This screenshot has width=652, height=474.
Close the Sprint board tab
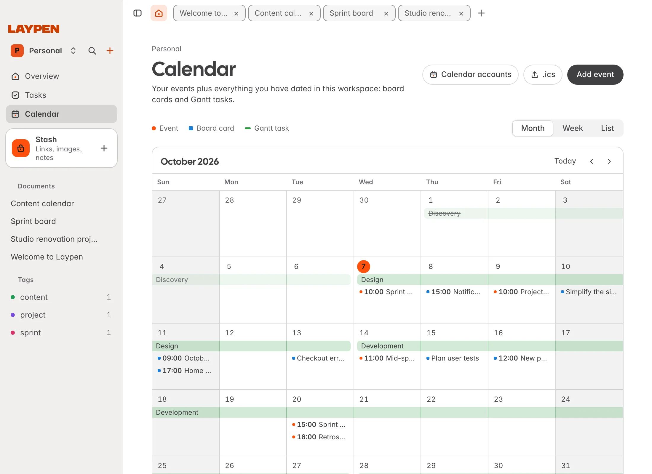[386, 13]
